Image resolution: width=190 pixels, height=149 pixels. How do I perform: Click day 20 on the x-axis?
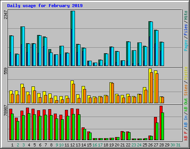click(117, 145)
